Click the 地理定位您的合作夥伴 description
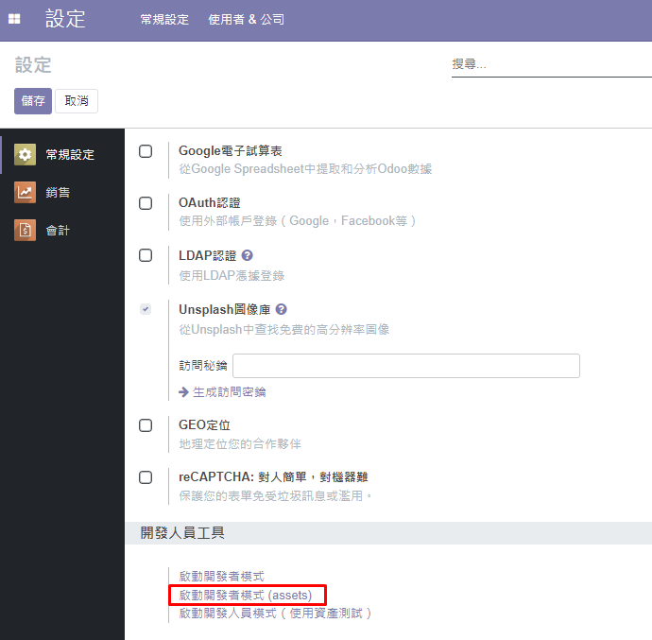 [x=240, y=444]
